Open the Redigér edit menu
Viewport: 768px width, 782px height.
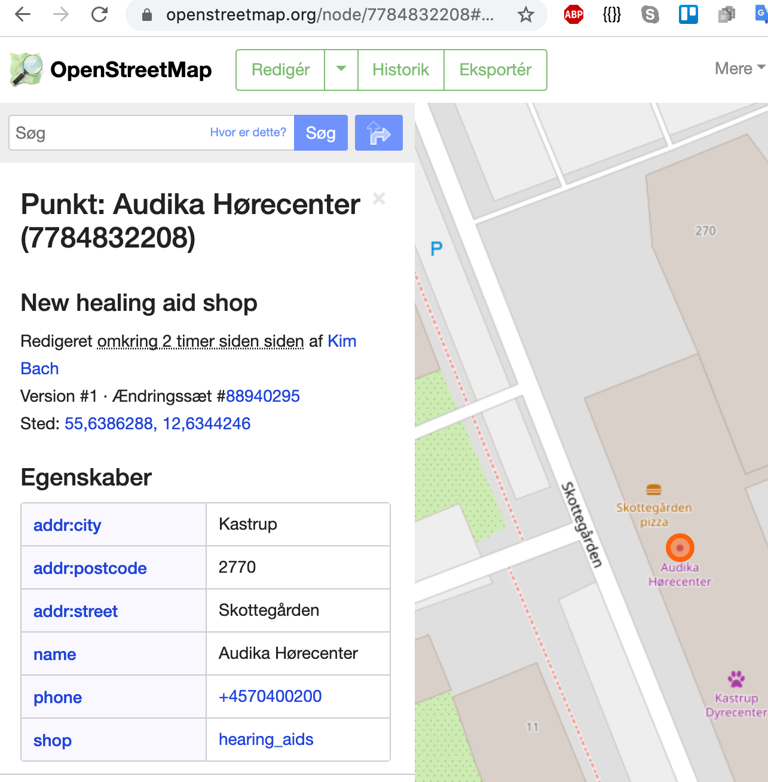pos(280,70)
